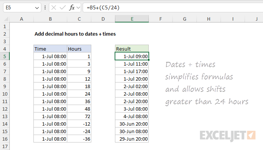Click the Cancel (X) formula bar icon
263x150 pixels.
54,8
